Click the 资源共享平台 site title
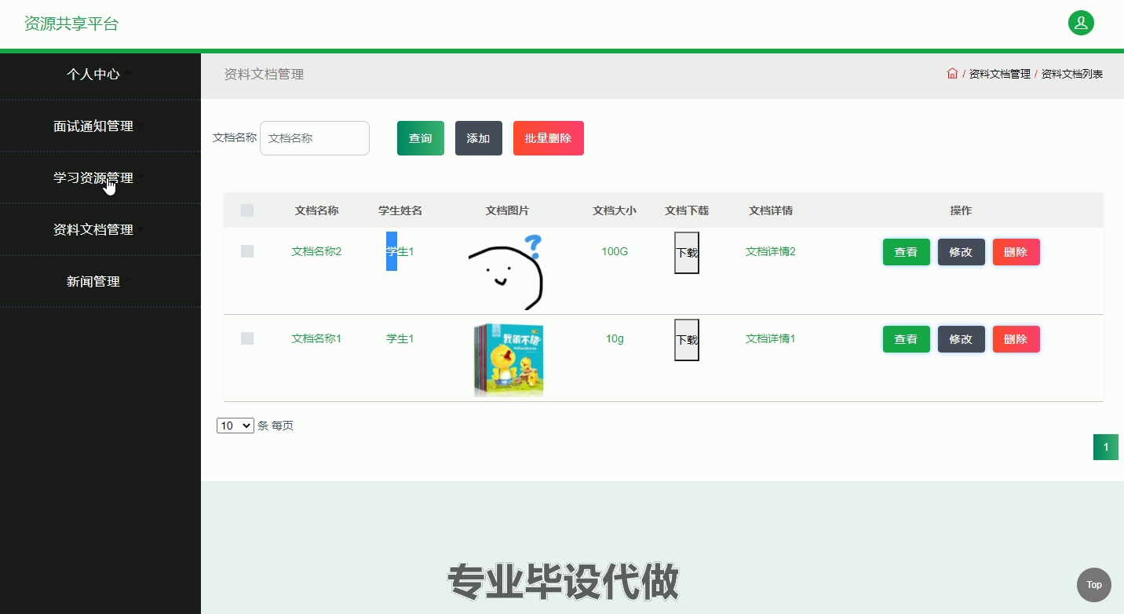The height and width of the screenshot is (614, 1124). (x=71, y=24)
